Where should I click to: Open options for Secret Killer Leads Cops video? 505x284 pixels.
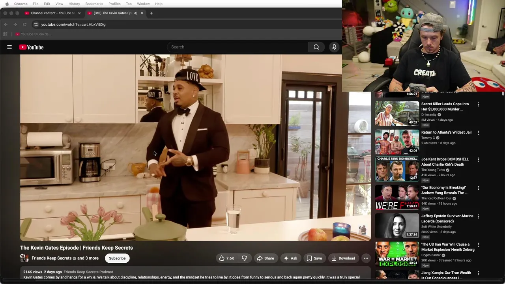click(479, 105)
